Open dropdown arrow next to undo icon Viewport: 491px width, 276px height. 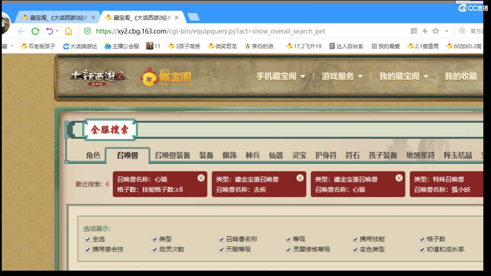57,31
